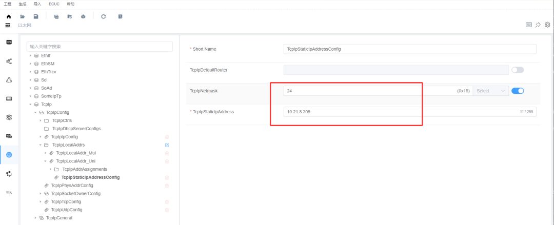Collapse the TcpIp tree node

30,104
